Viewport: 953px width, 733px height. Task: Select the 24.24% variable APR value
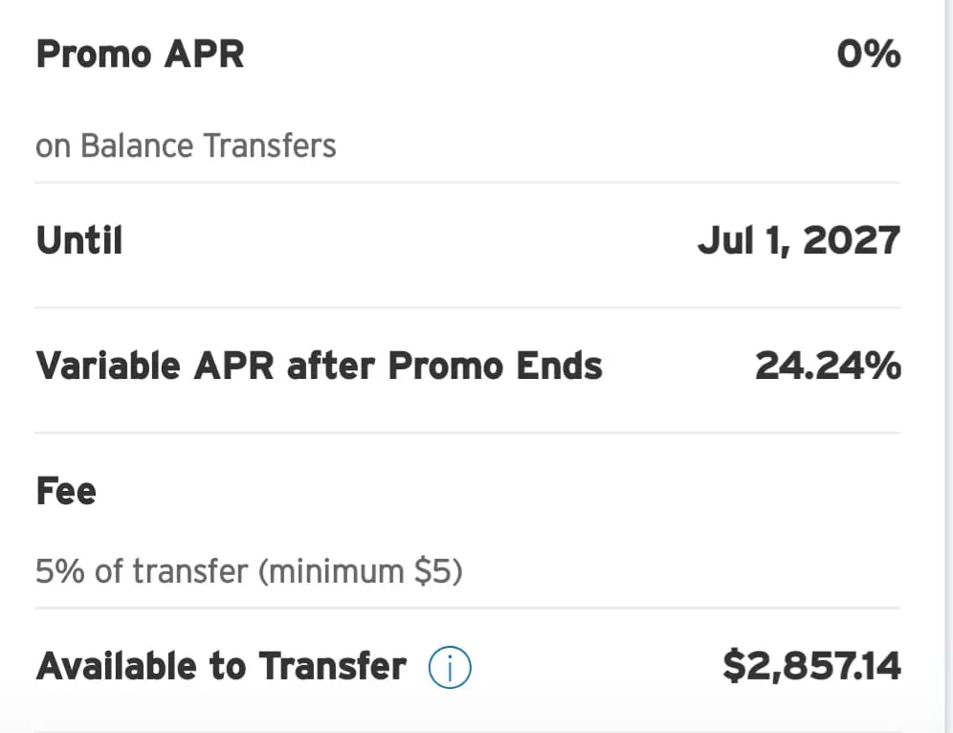click(828, 366)
